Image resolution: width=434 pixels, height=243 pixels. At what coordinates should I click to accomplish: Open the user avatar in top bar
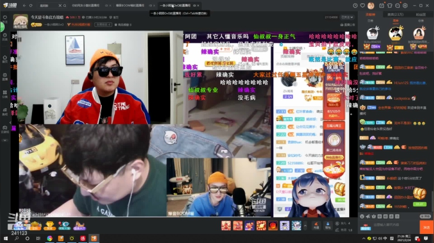[x=371, y=5]
